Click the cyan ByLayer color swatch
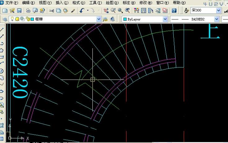Image resolution: width=228 pixels, height=143 pixels. tap(125, 19)
